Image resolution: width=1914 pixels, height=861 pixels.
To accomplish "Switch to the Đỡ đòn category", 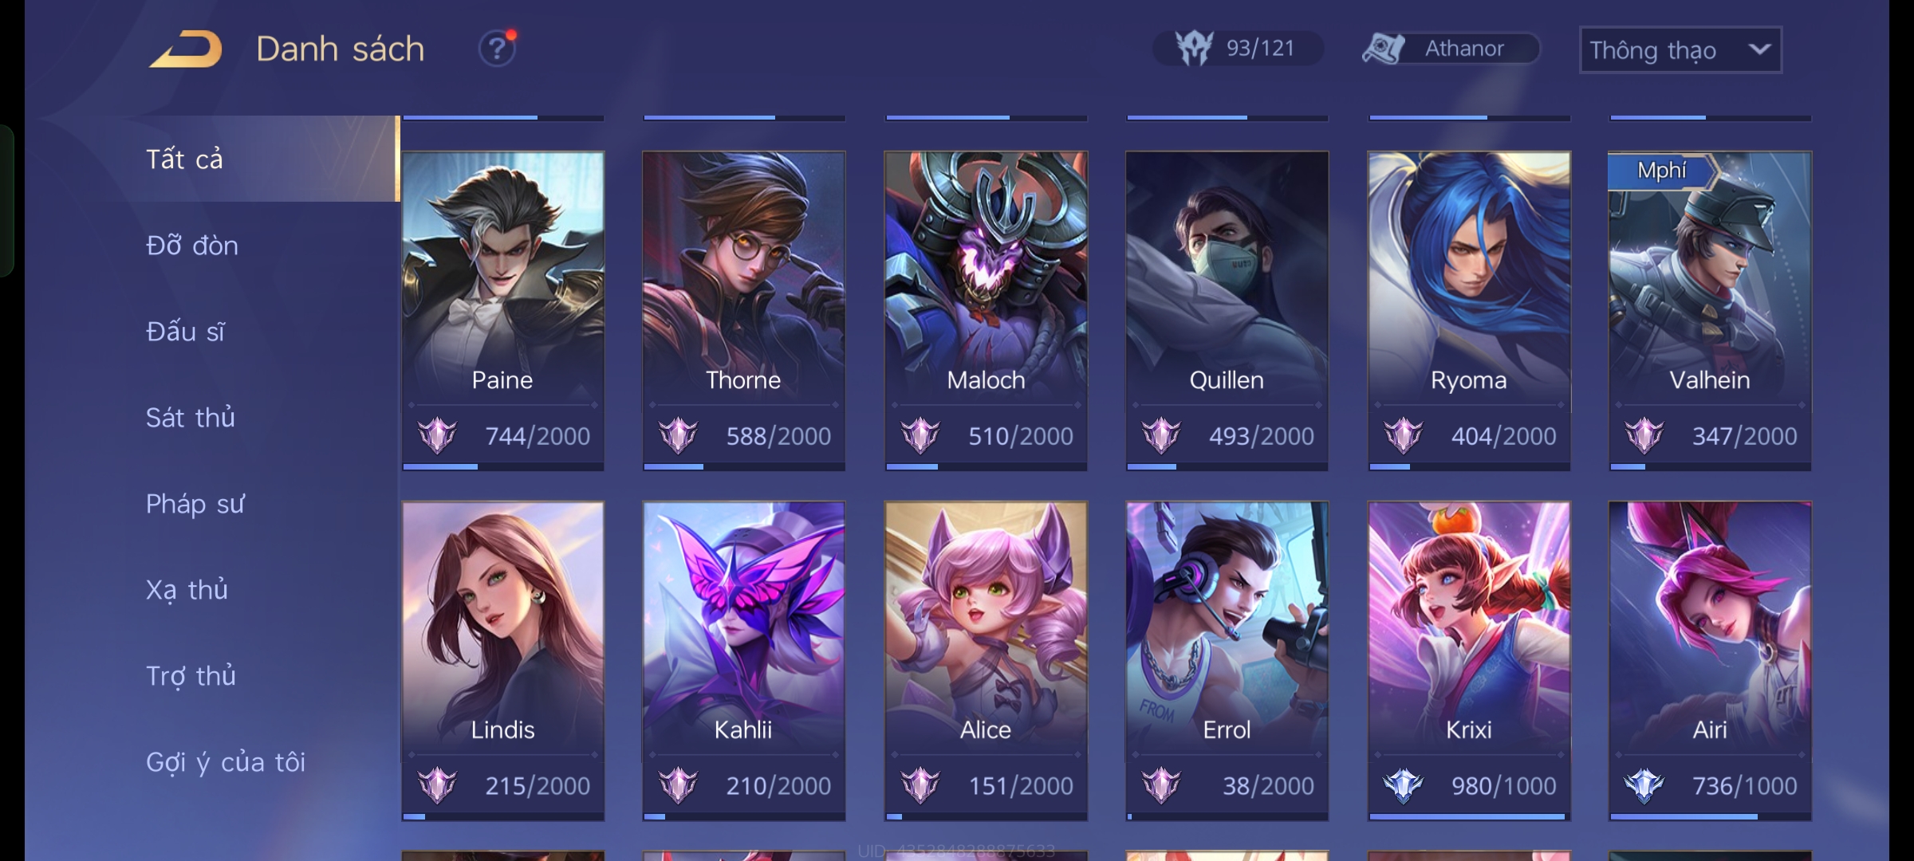I will (192, 245).
